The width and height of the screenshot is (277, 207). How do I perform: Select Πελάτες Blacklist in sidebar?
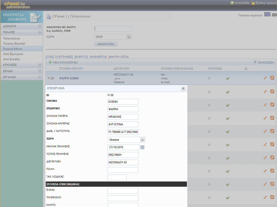[x=14, y=44]
